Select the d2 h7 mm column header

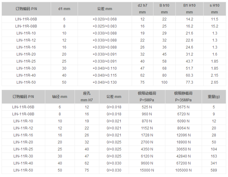click(x=142, y=9)
